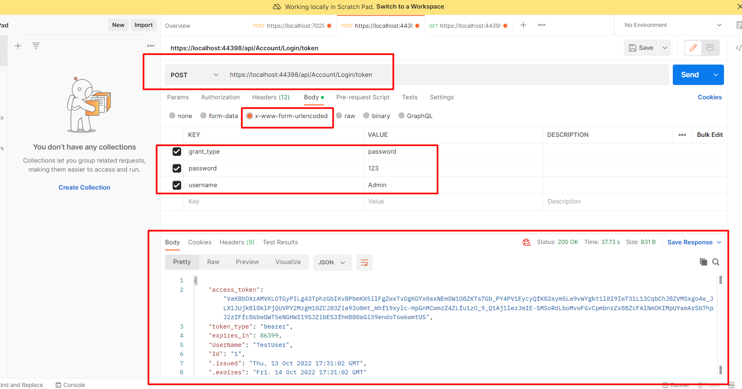Copy the response body
Screen dimensions: 742x389
pos(704,262)
